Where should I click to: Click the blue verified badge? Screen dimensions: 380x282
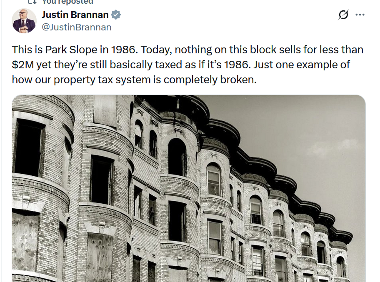(116, 15)
